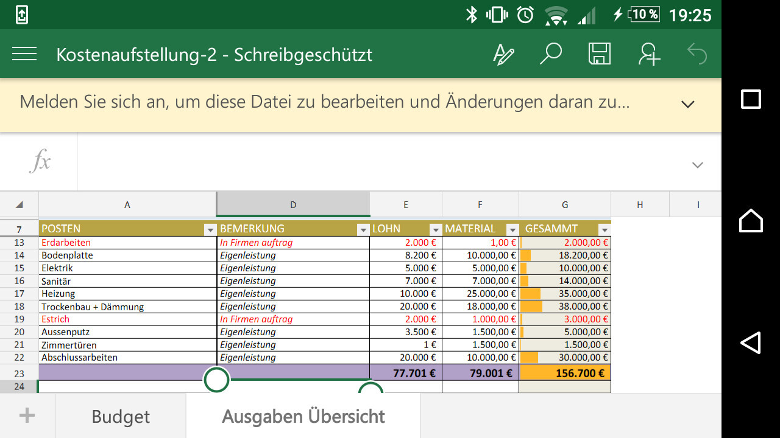Expand the sign-in notification banner
This screenshot has height=438, width=780.
(688, 104)
